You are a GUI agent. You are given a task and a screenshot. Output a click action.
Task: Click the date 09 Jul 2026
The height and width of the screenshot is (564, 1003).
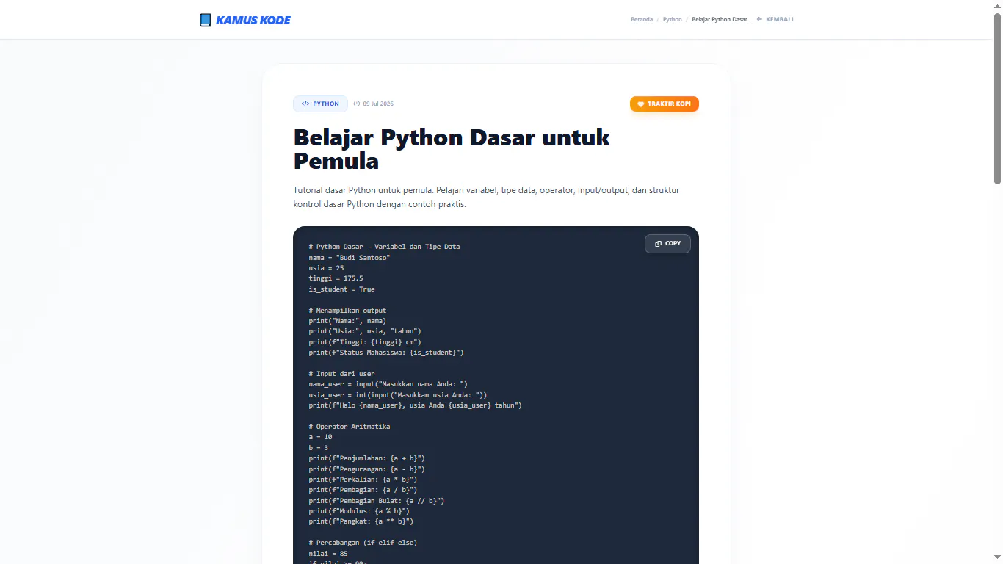(378, 104)
